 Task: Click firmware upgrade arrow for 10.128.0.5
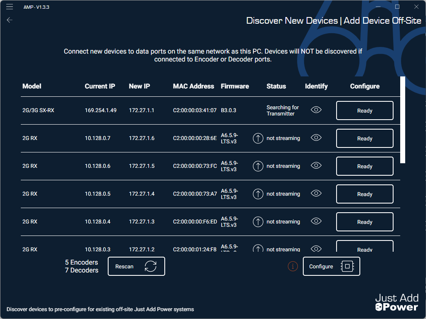(258, 194)
